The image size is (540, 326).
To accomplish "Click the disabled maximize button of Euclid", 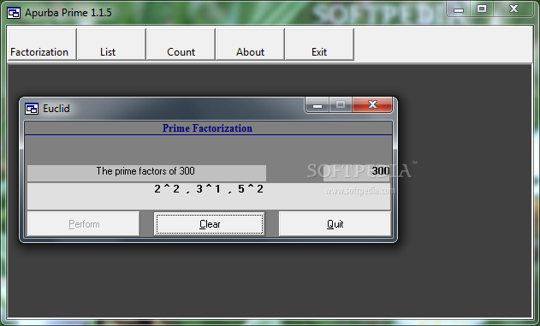I will point(341,104).
